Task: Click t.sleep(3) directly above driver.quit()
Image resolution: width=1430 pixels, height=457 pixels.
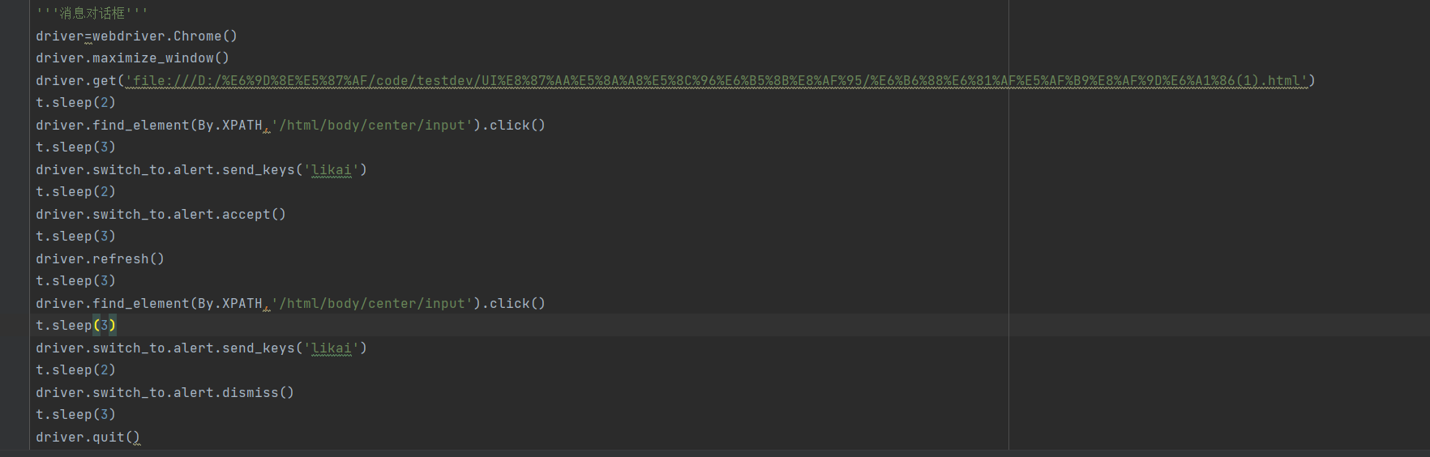Action: point(75,415)
